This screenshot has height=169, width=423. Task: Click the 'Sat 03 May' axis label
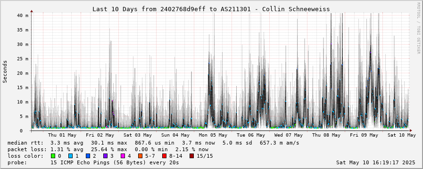coord(138,135)
